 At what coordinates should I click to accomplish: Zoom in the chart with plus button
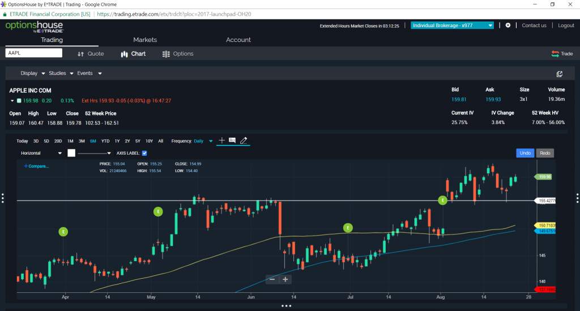point(285,279)
